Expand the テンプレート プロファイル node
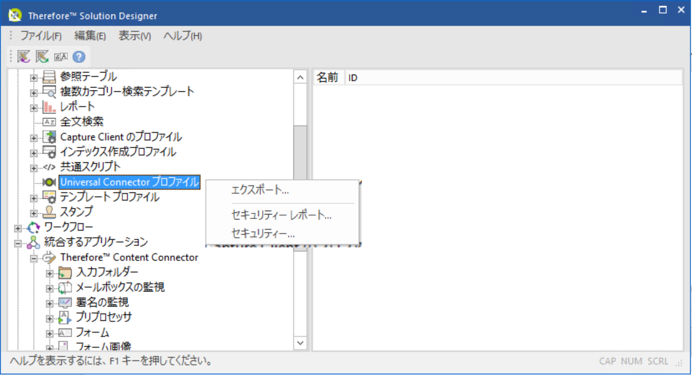 coord(33,198)
